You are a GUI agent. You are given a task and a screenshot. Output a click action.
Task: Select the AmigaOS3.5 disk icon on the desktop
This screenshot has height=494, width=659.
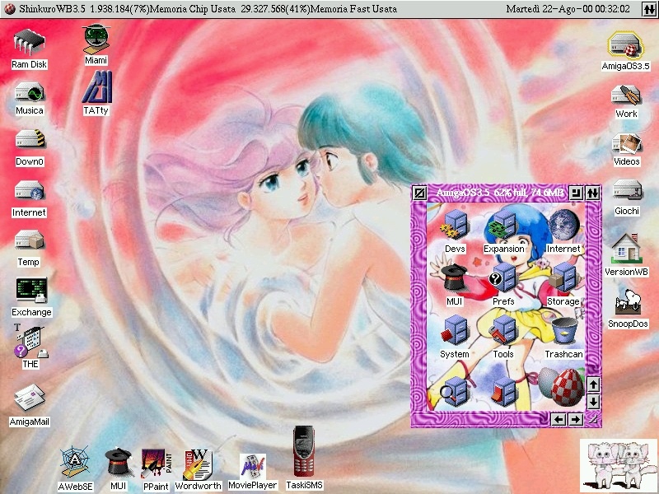click(625, 44)
